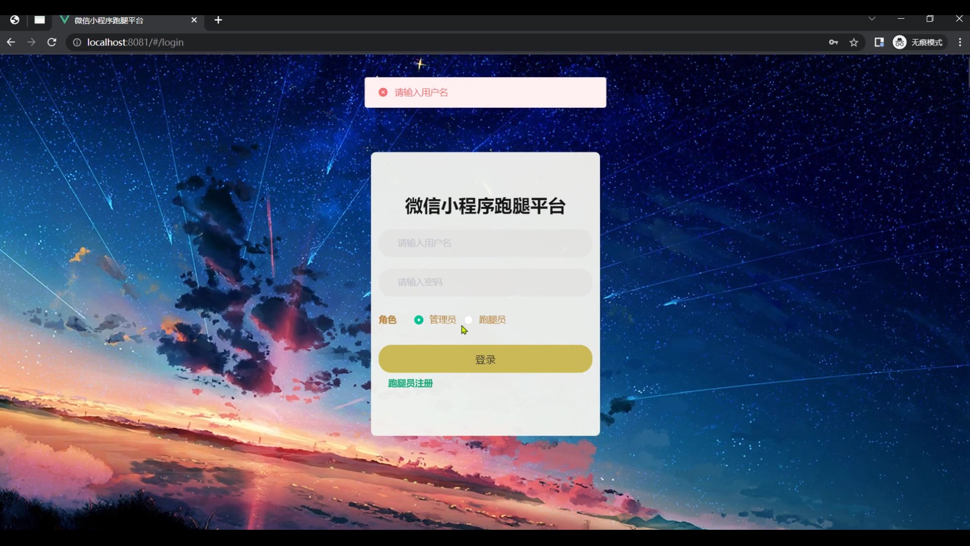
Task: Open the 跑腿员注册 registration link
Action: [x=410, y=383]
